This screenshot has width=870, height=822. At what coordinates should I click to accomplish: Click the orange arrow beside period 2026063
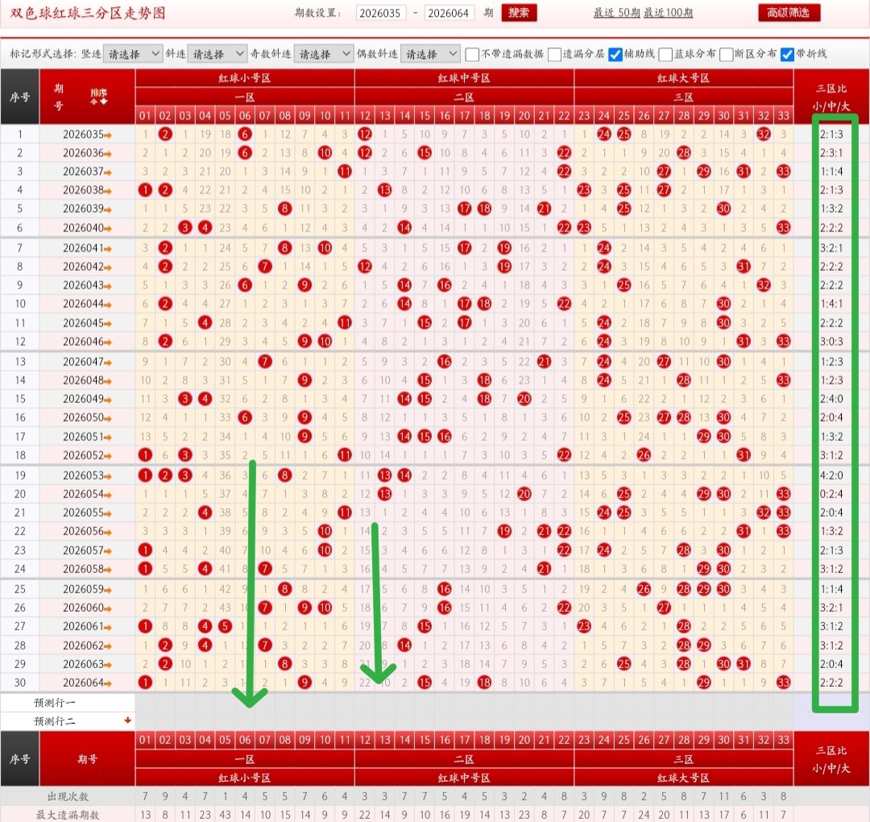coord(108,665)
